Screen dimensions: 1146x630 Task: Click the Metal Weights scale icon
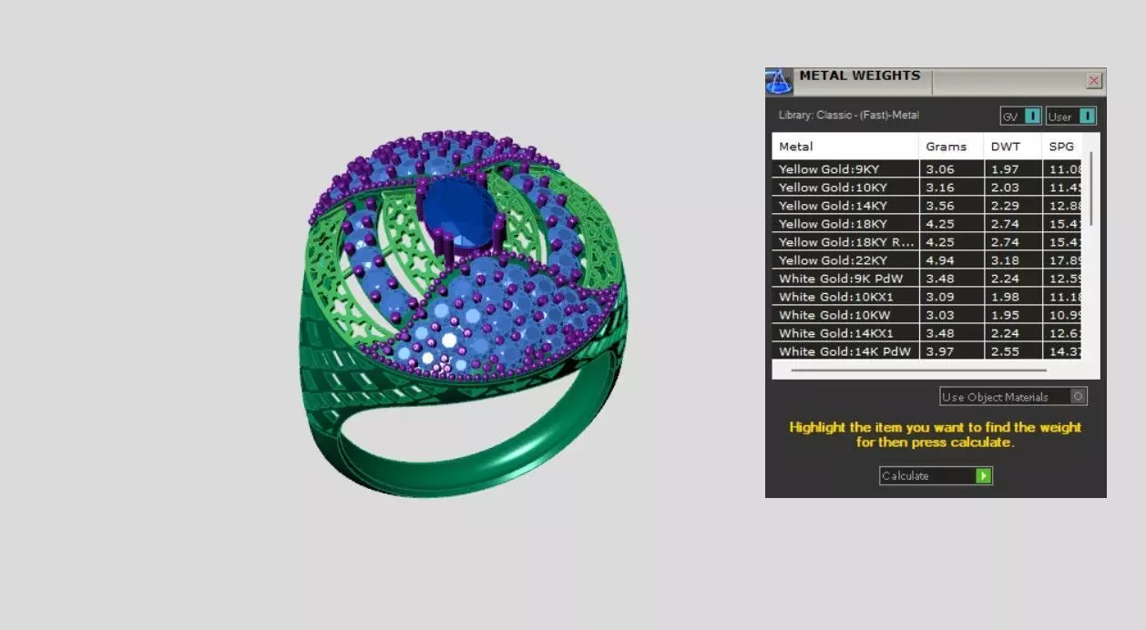click(778, 81)
